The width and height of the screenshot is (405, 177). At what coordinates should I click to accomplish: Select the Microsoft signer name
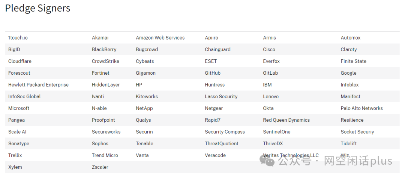click(x=19, y=108)
